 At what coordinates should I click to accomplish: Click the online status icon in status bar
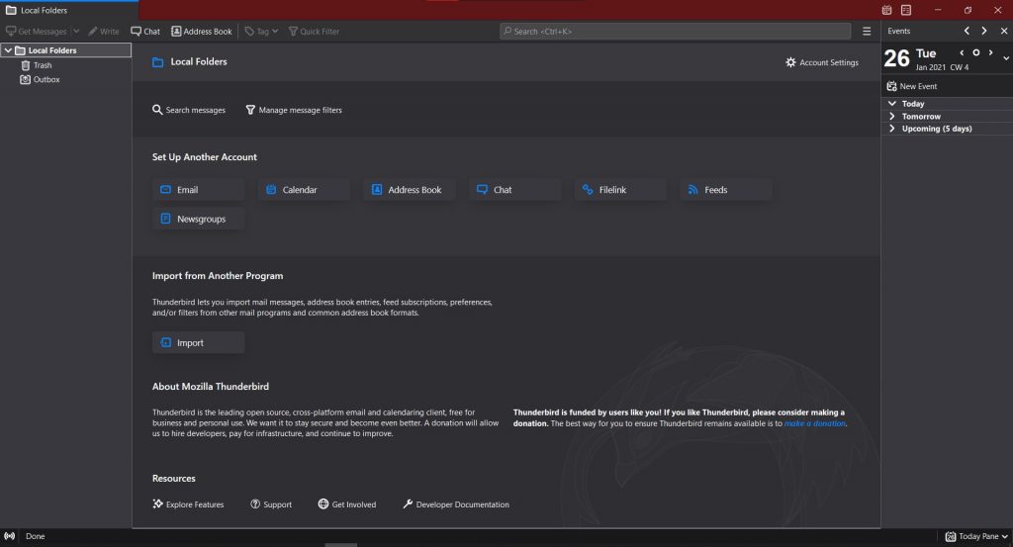point(10,537)
